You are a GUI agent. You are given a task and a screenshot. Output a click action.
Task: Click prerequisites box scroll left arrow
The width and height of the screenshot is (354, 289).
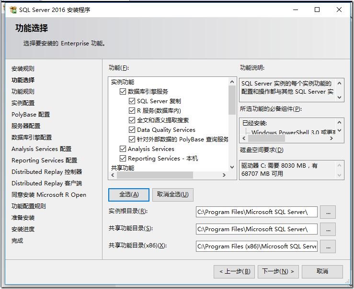tap(244, 139)
